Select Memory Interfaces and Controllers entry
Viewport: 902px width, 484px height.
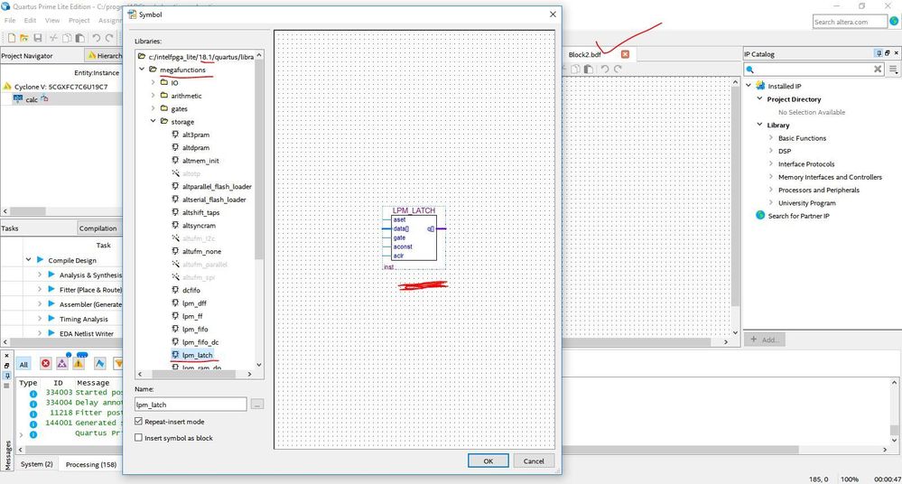pyautogui.click(x=830, y=177)
